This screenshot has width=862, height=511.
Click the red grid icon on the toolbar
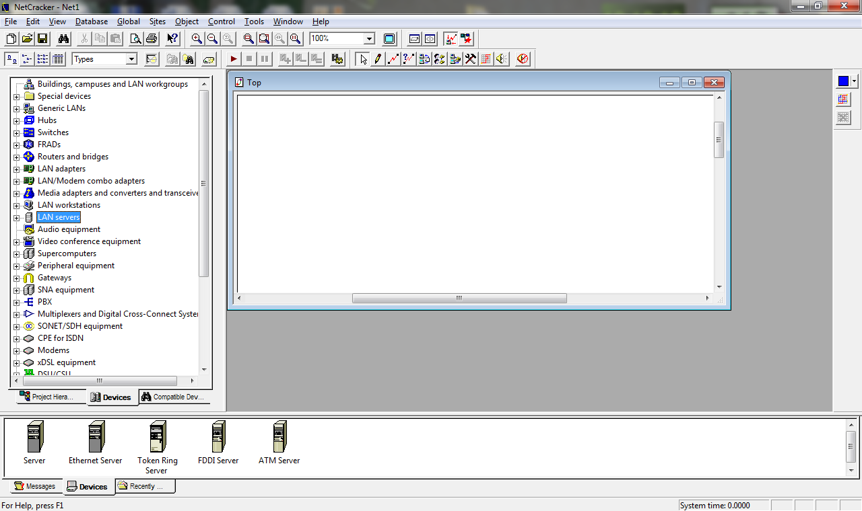click(486, 59)
